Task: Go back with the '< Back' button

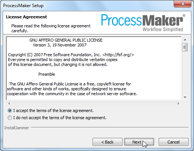Action: tap(108, 142)
